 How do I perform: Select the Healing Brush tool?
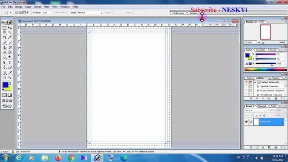[4, 43]
